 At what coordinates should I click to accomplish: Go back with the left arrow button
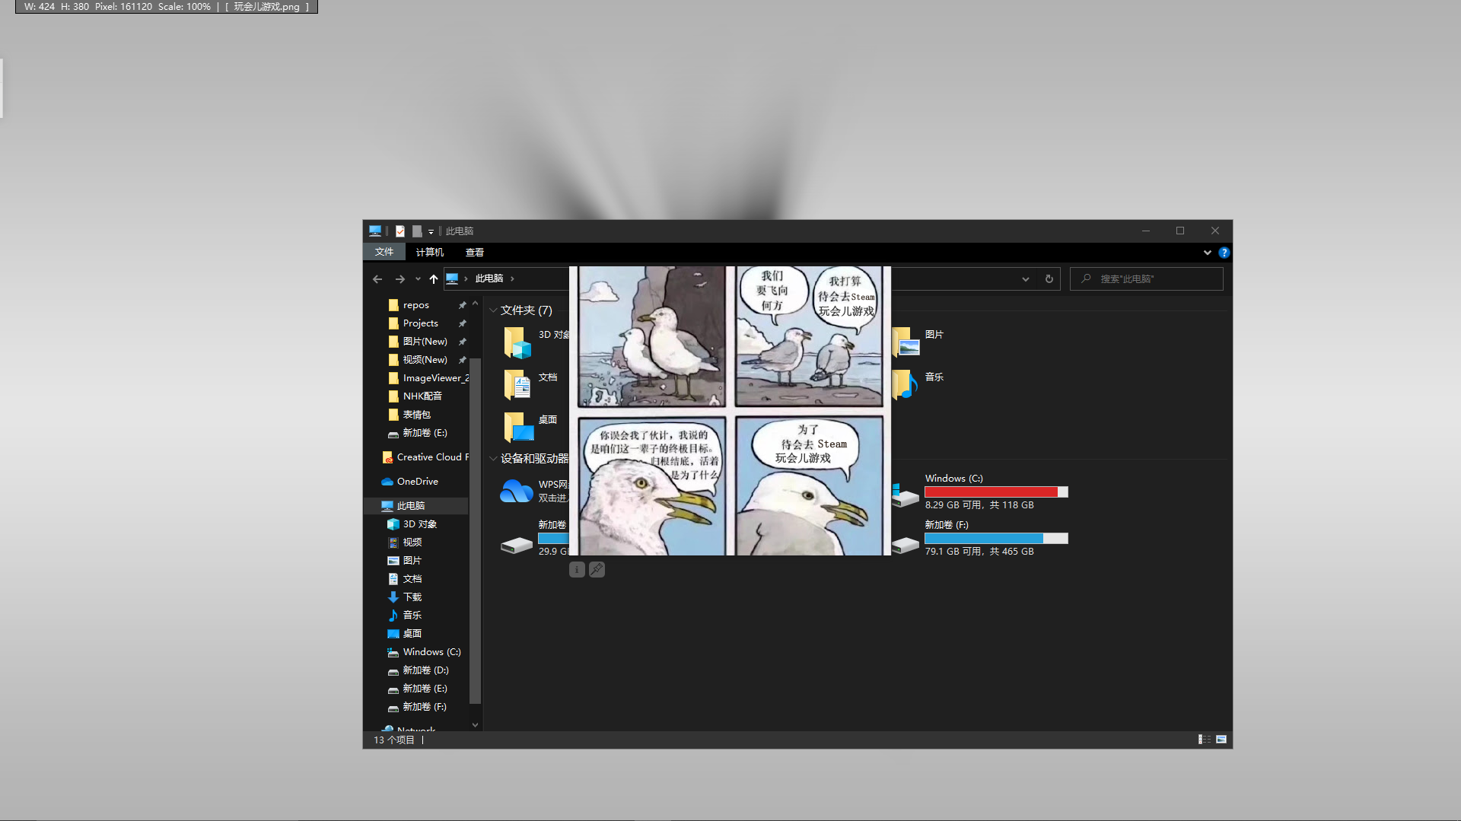377,279
